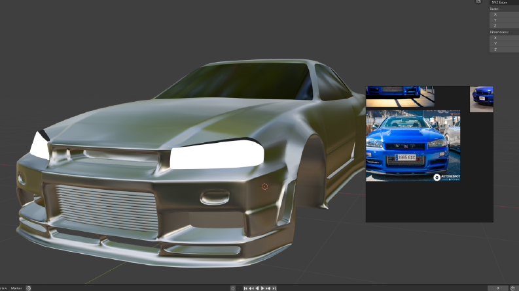The width and height of the screenshot is (519, 291).
Task: Select the small blue car reference image
Action: pos(482,99)
